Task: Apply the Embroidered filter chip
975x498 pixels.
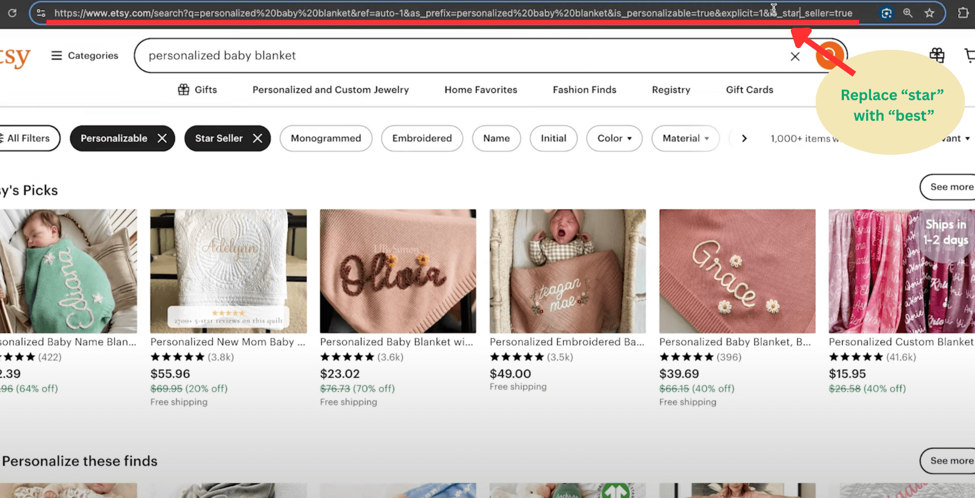Action: [422, 139]
